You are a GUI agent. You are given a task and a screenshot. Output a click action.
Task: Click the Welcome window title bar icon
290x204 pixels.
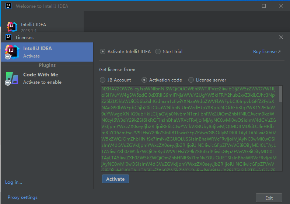click(9, 6)
